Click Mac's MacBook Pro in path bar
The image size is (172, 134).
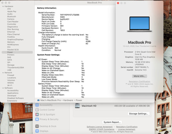click(51, 100)
